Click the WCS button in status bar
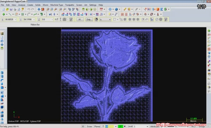Viewport: 211px width, 128px height. 193,127
